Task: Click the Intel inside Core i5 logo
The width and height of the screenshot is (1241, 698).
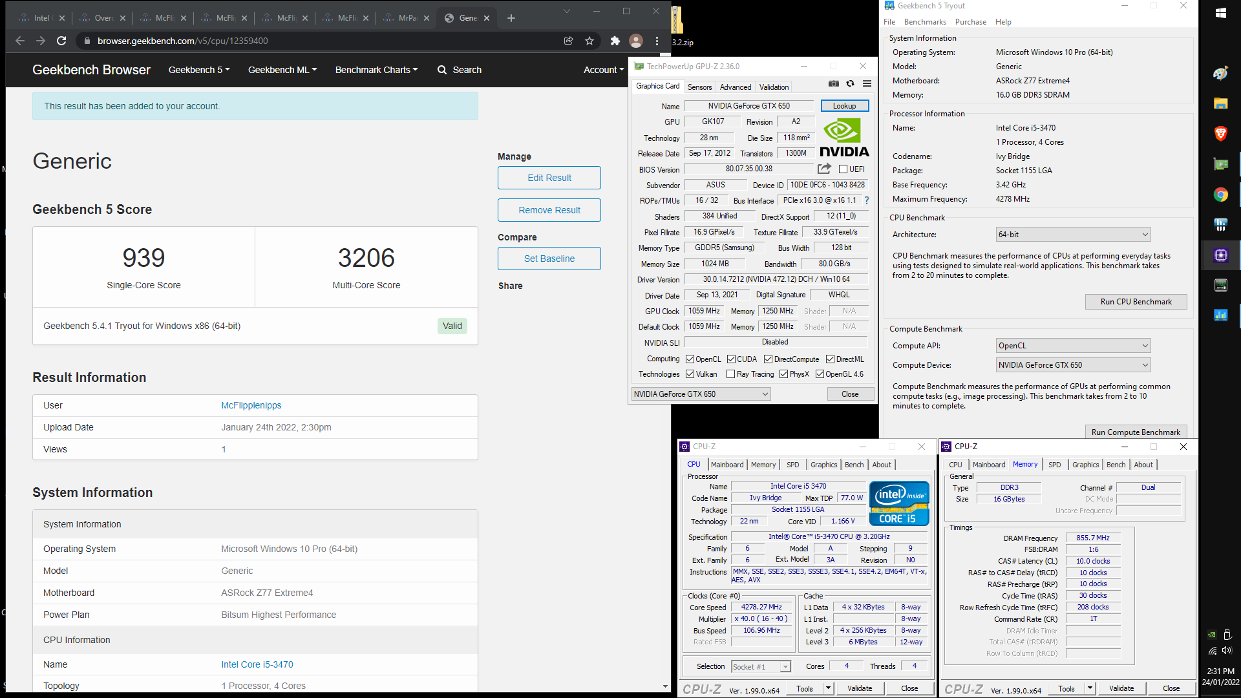Action: (x=899, y=503)
